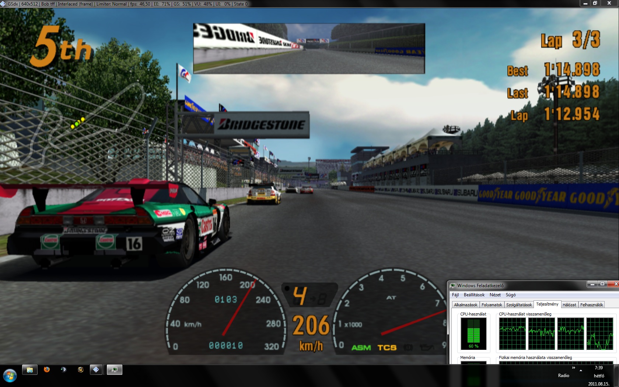619x387 pixels.
Task: Maximize the Task Manager window
Action: pos(602,284)
